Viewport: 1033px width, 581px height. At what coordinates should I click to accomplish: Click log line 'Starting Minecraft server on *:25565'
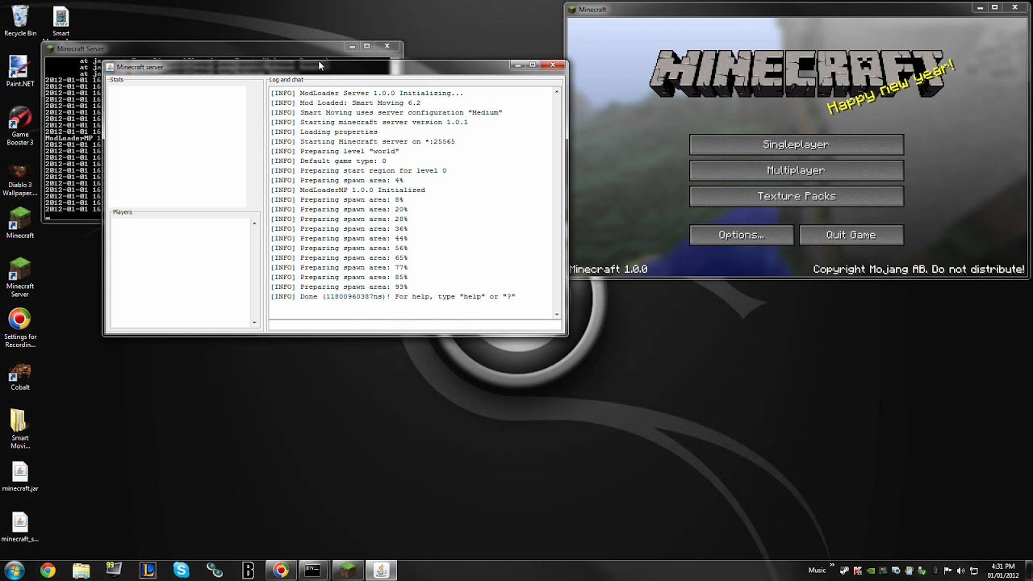coord(362,141)
